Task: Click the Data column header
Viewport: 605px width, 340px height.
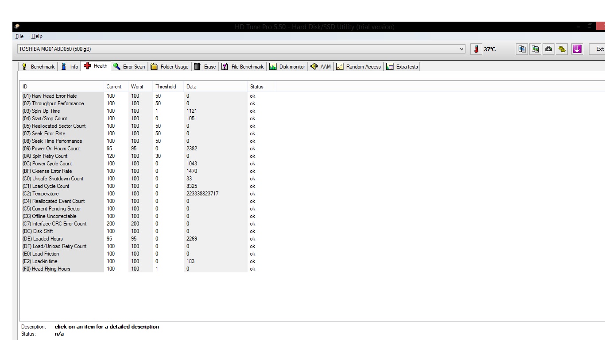Action: [216, 87]
